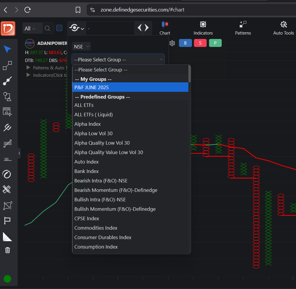Select the fan angle lines tool
The width and height of the screenshot is (296, 289).
coord(7,237)
